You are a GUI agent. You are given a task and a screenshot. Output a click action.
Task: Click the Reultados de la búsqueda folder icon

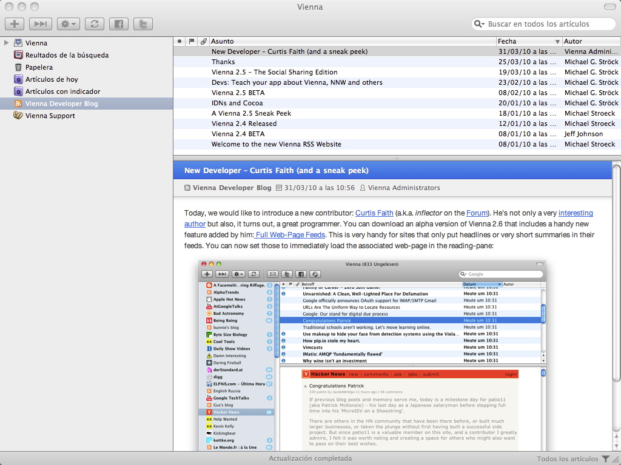18,55
